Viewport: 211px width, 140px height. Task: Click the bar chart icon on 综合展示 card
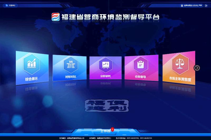(x=31, y=63)
